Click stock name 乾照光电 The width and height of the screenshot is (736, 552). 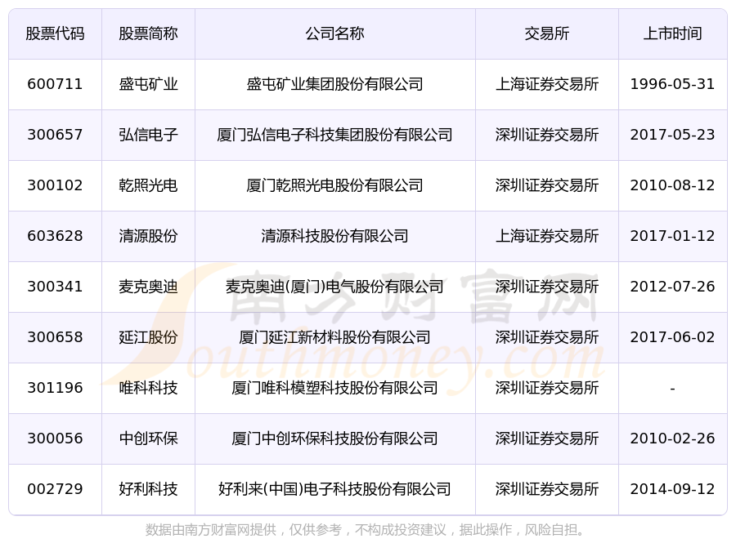[x=148, y=185]
